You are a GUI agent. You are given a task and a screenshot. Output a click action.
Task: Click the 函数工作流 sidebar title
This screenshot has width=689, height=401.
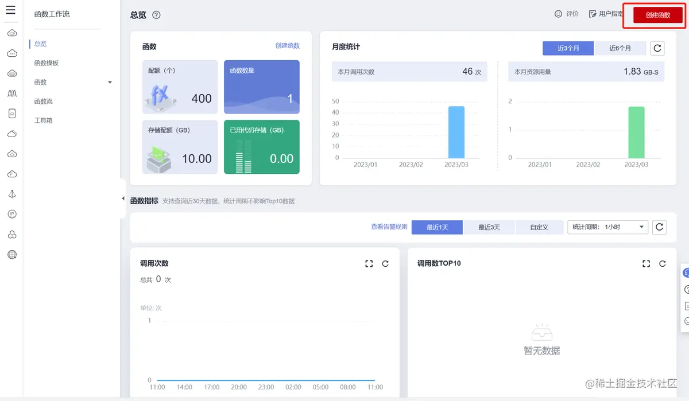click(52, 14)
